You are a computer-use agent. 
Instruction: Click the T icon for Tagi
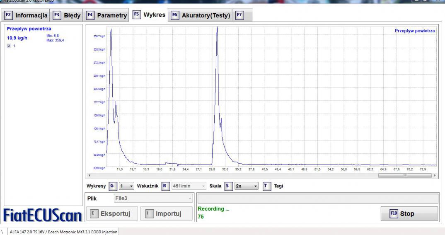[266, 186]
